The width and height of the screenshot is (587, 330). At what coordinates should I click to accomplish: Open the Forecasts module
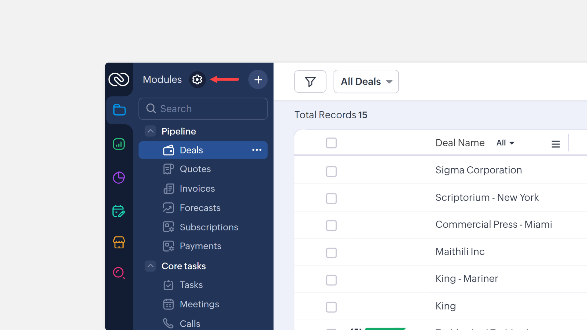click(x=200, y=208)
